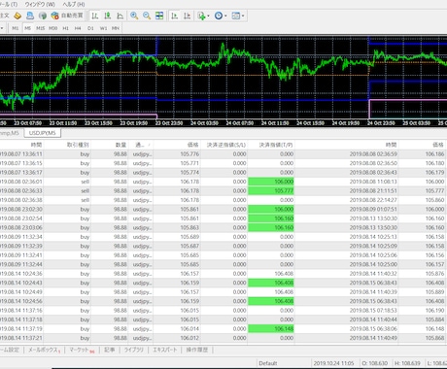
Task: Select close price cell 105.868
Action: tap(434, 338)
